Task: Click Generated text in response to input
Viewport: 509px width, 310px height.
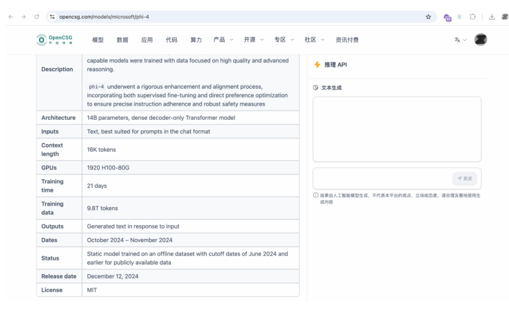Action: click(133, 226)
